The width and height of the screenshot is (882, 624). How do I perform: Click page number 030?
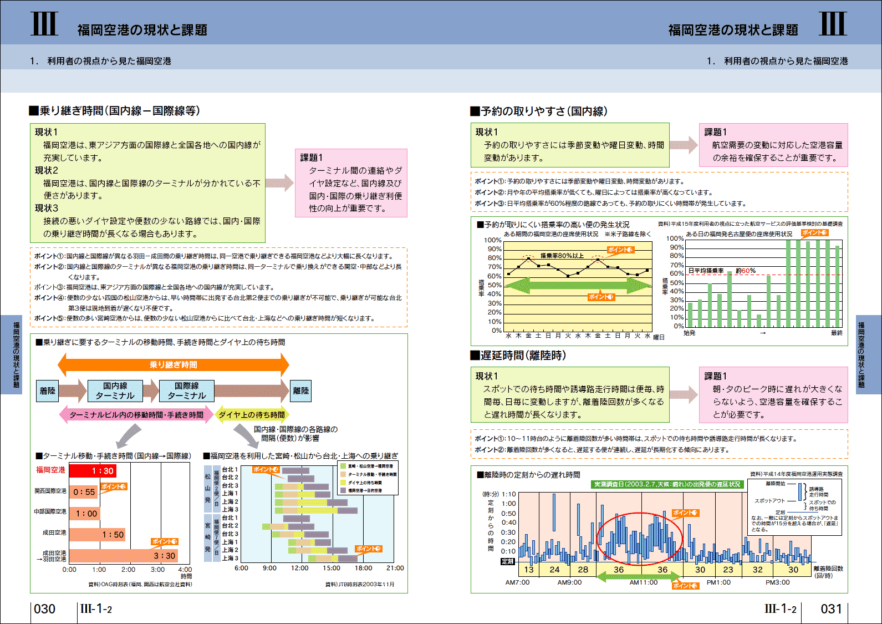click(44, 609)
